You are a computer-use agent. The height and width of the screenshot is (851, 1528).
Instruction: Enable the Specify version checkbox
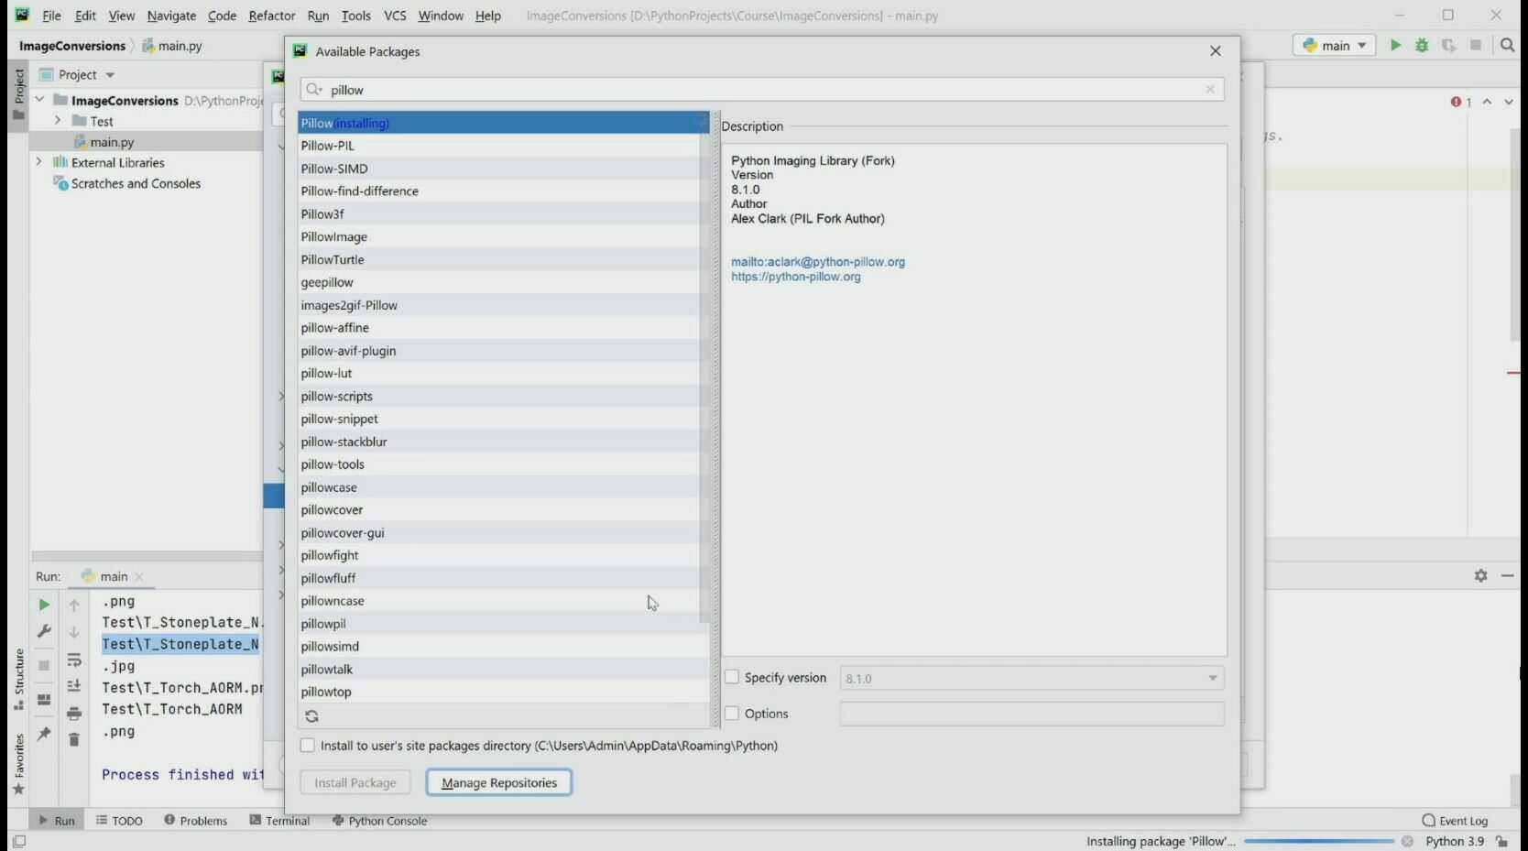coord(732,677)
